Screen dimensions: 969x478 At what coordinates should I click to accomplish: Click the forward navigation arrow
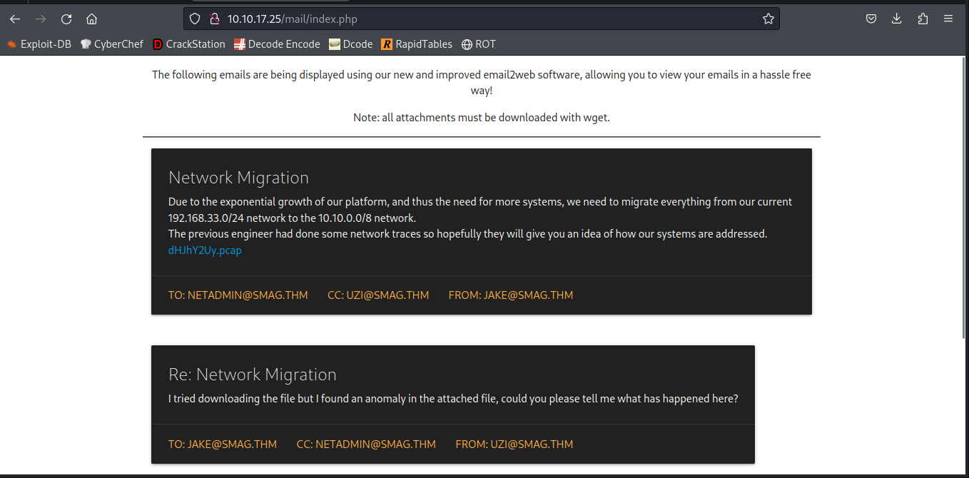(x=41, y=19)
